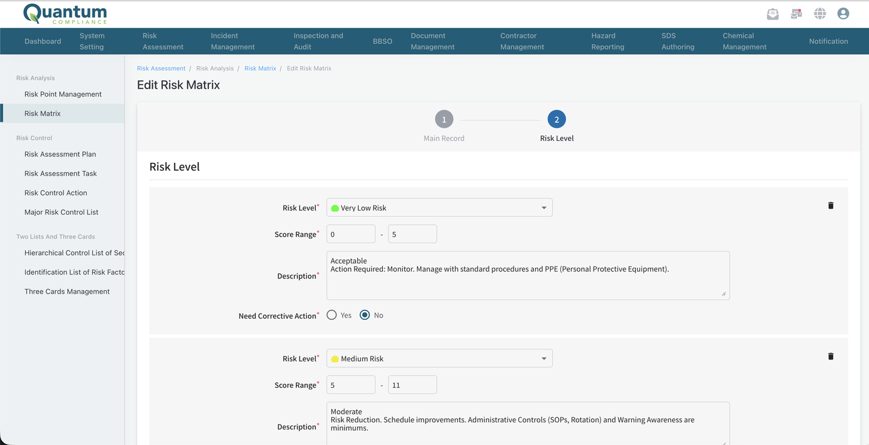The width and height of the screenshot is (869, 445).
Task: Delete the Very Low Risk level entry
Action: (x=831, y=206)
